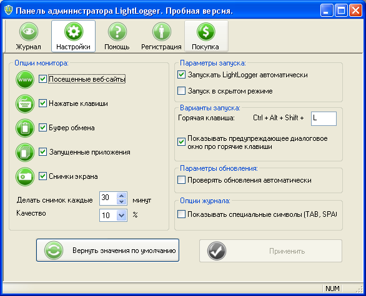The height and width of the screenshot is (296, 366).
Task: Enable Проверять обновления автоматически
Action: pos(181,180)
